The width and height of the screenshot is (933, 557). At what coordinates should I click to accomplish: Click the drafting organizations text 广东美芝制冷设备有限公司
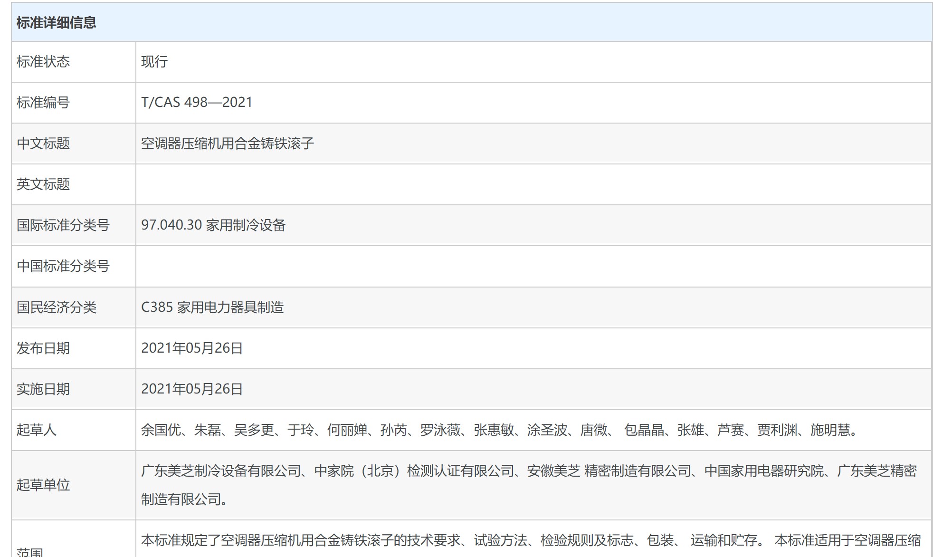221,471
